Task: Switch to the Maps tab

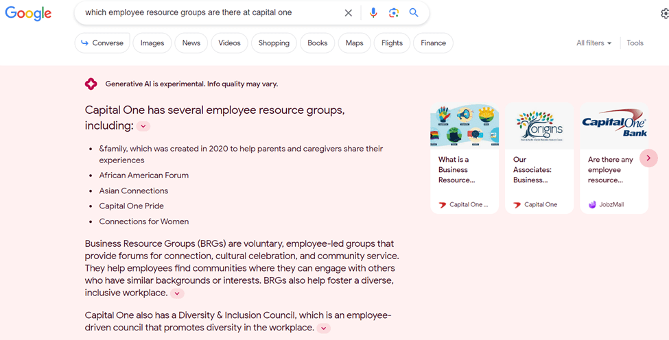Action: (355, 43)
